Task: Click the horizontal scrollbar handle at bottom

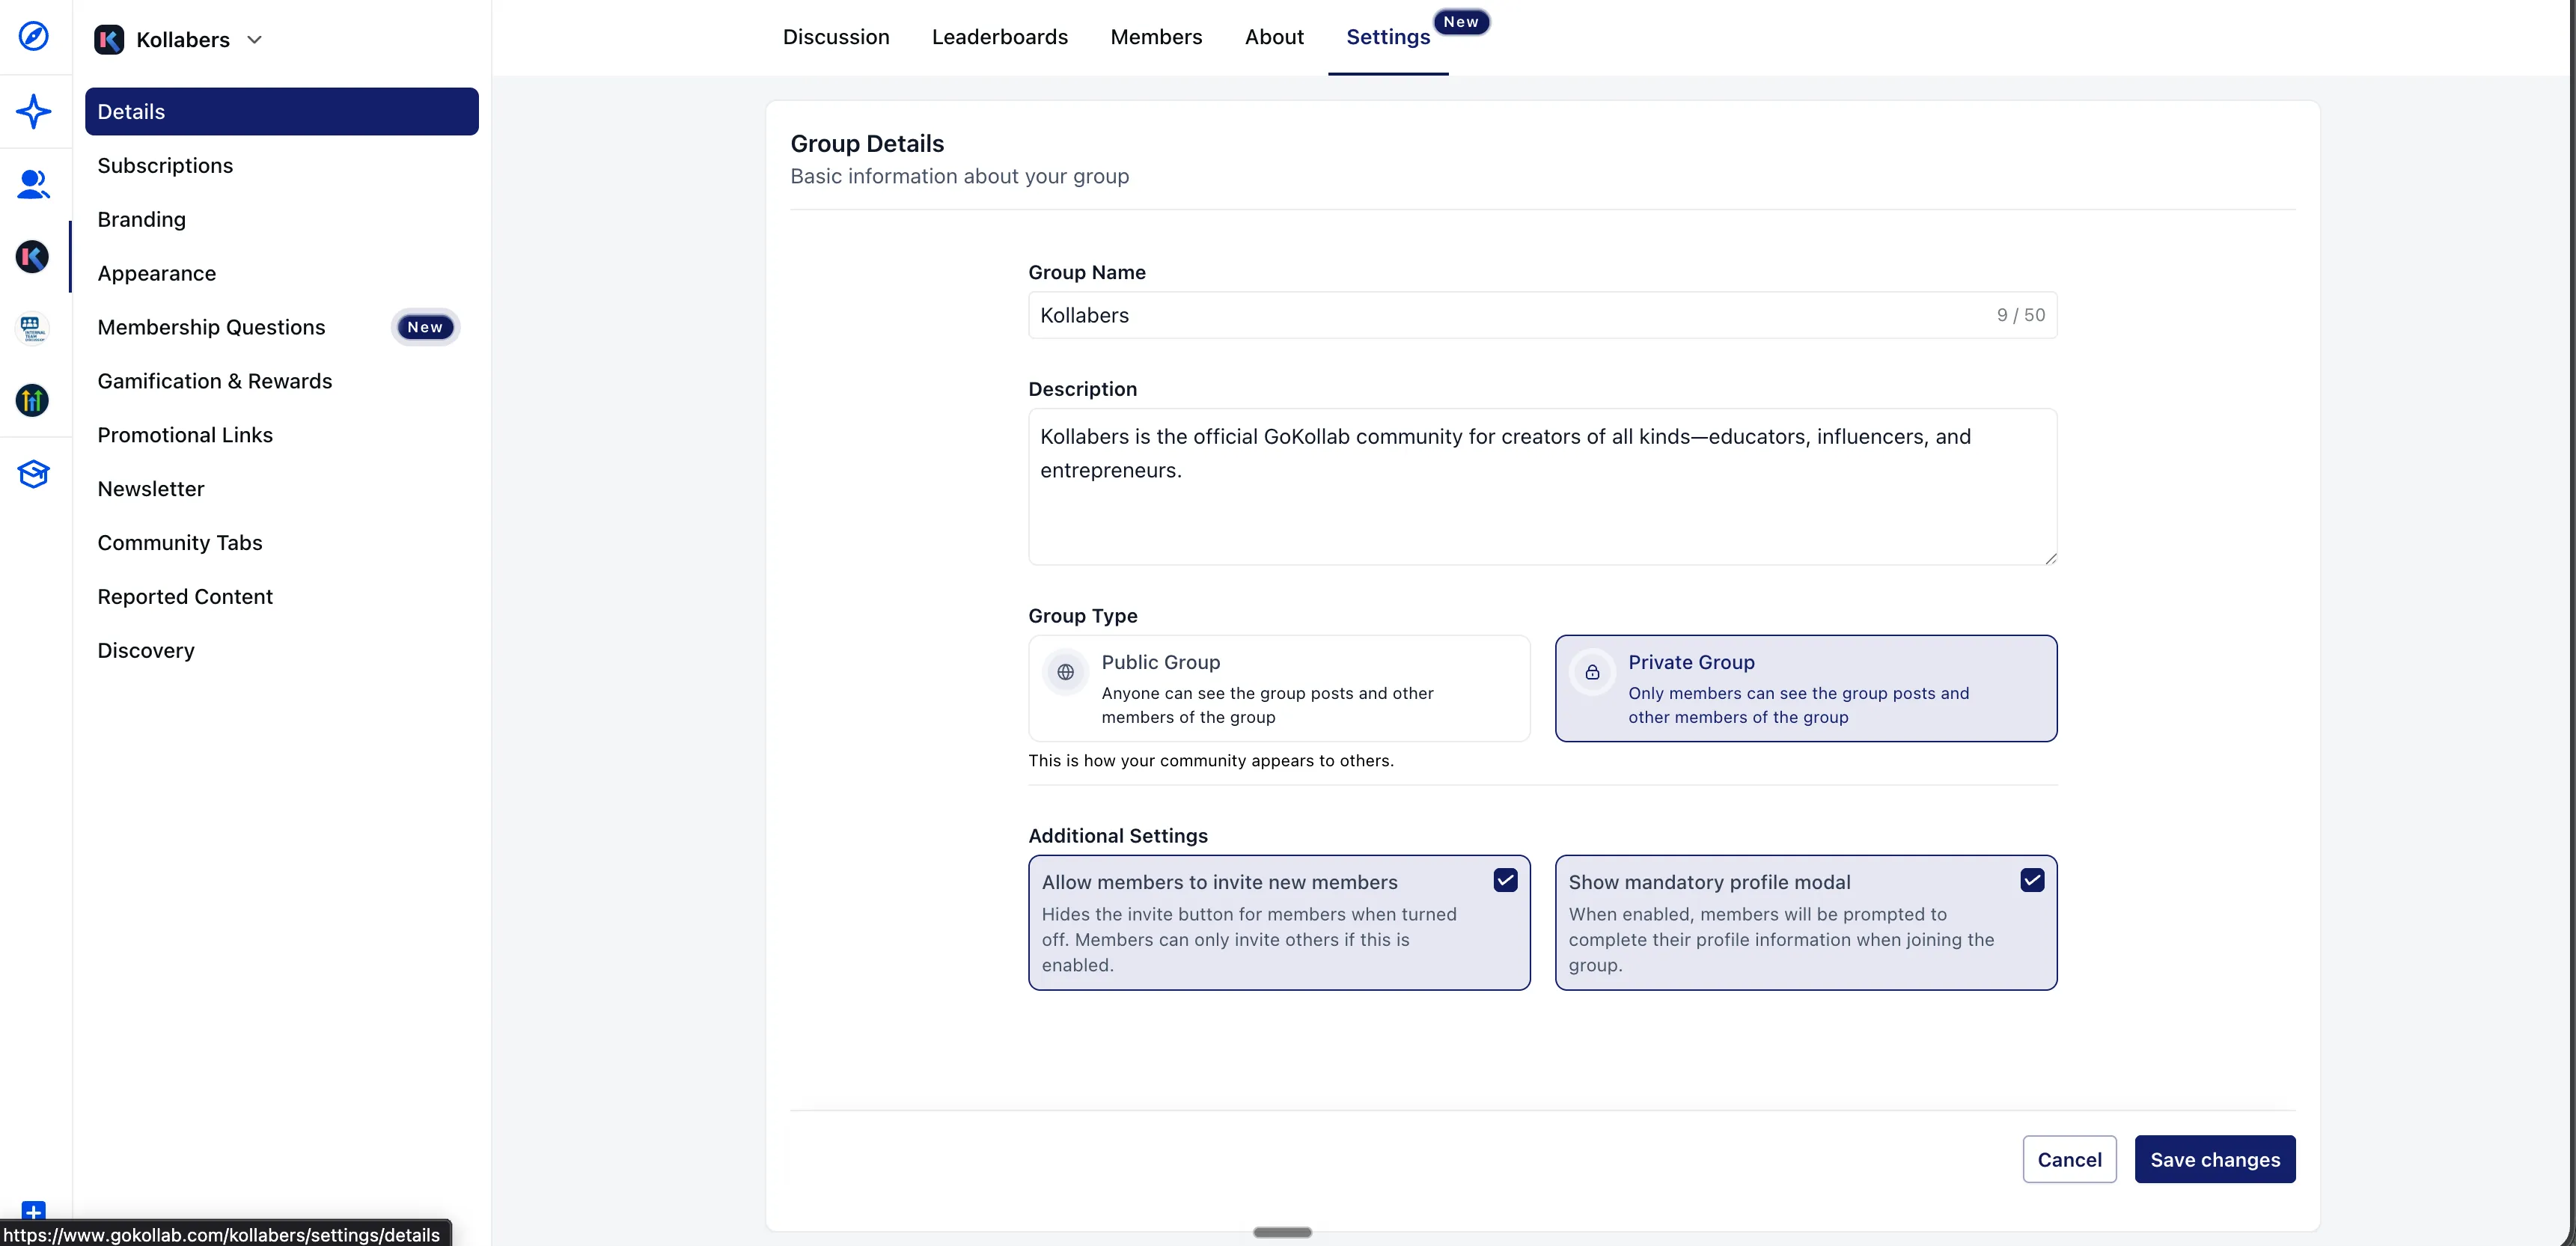Action: point(1282,1232)
